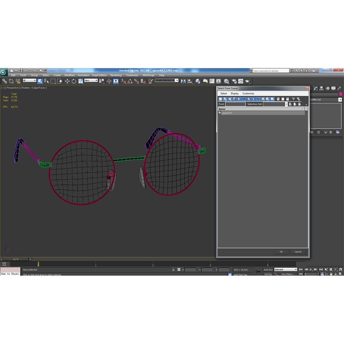Click the Play Animation button
The image size is (344, 344).
click(311, 270)
